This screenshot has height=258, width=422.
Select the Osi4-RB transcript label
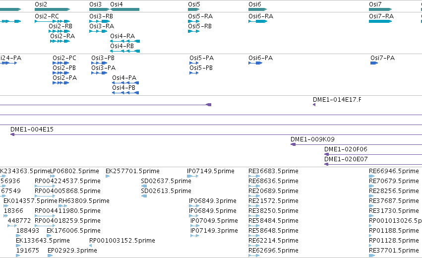[122, 46]
